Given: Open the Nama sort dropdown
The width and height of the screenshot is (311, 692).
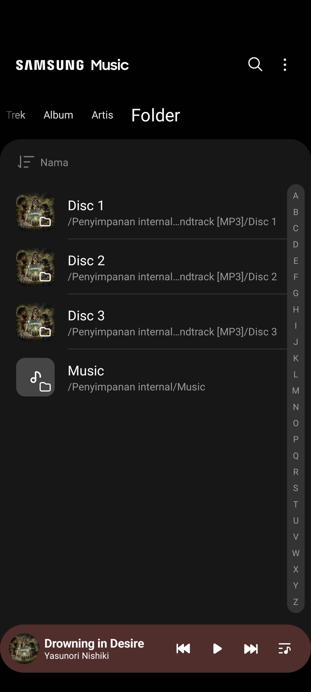Looking at the screenshot, I should coord(54,163).
